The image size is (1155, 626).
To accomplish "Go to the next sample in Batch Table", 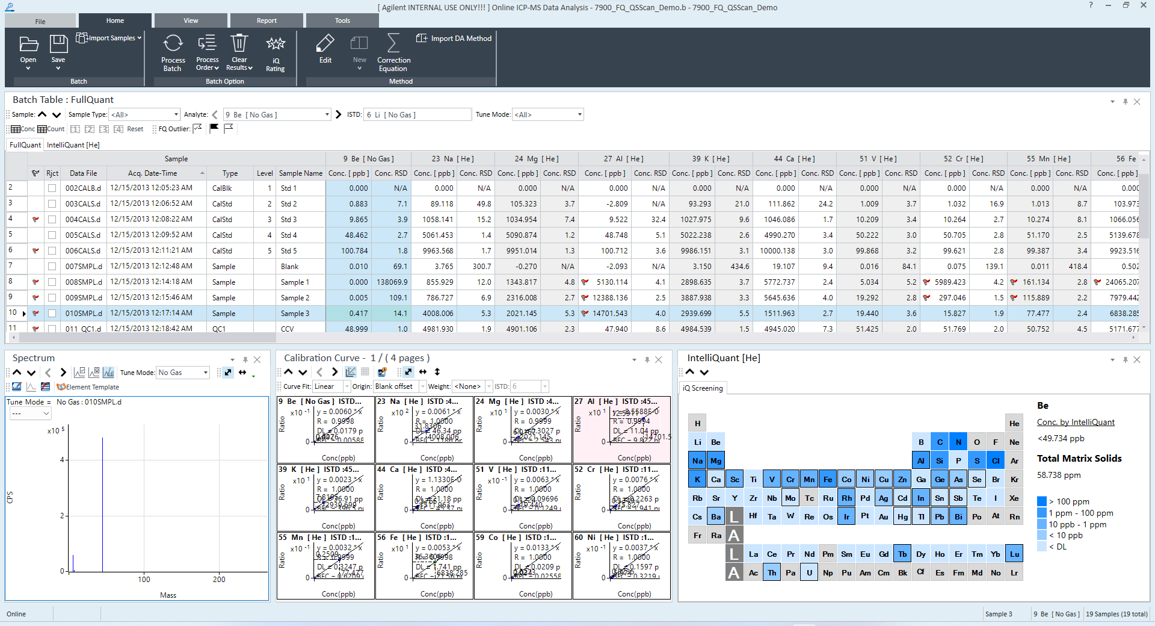I will click(x=57, y=114).
